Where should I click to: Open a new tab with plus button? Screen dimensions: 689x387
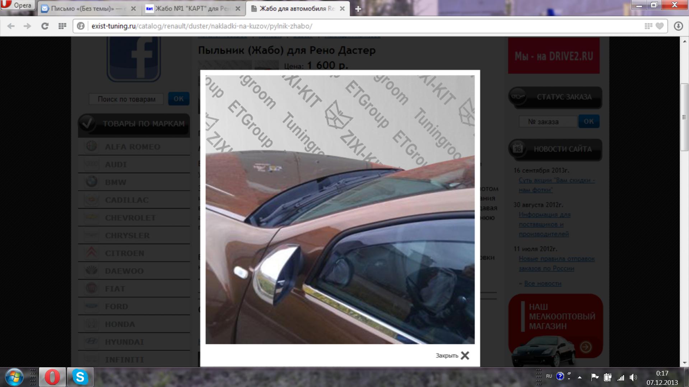pos(358,9)
